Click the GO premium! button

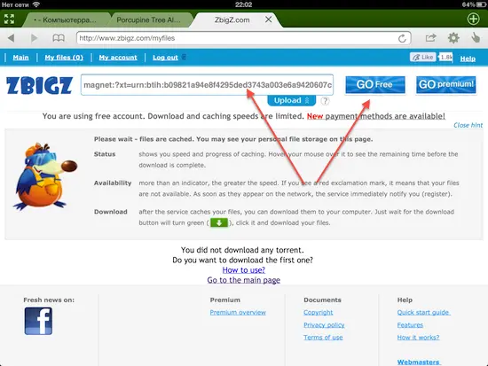pos(446,84)
